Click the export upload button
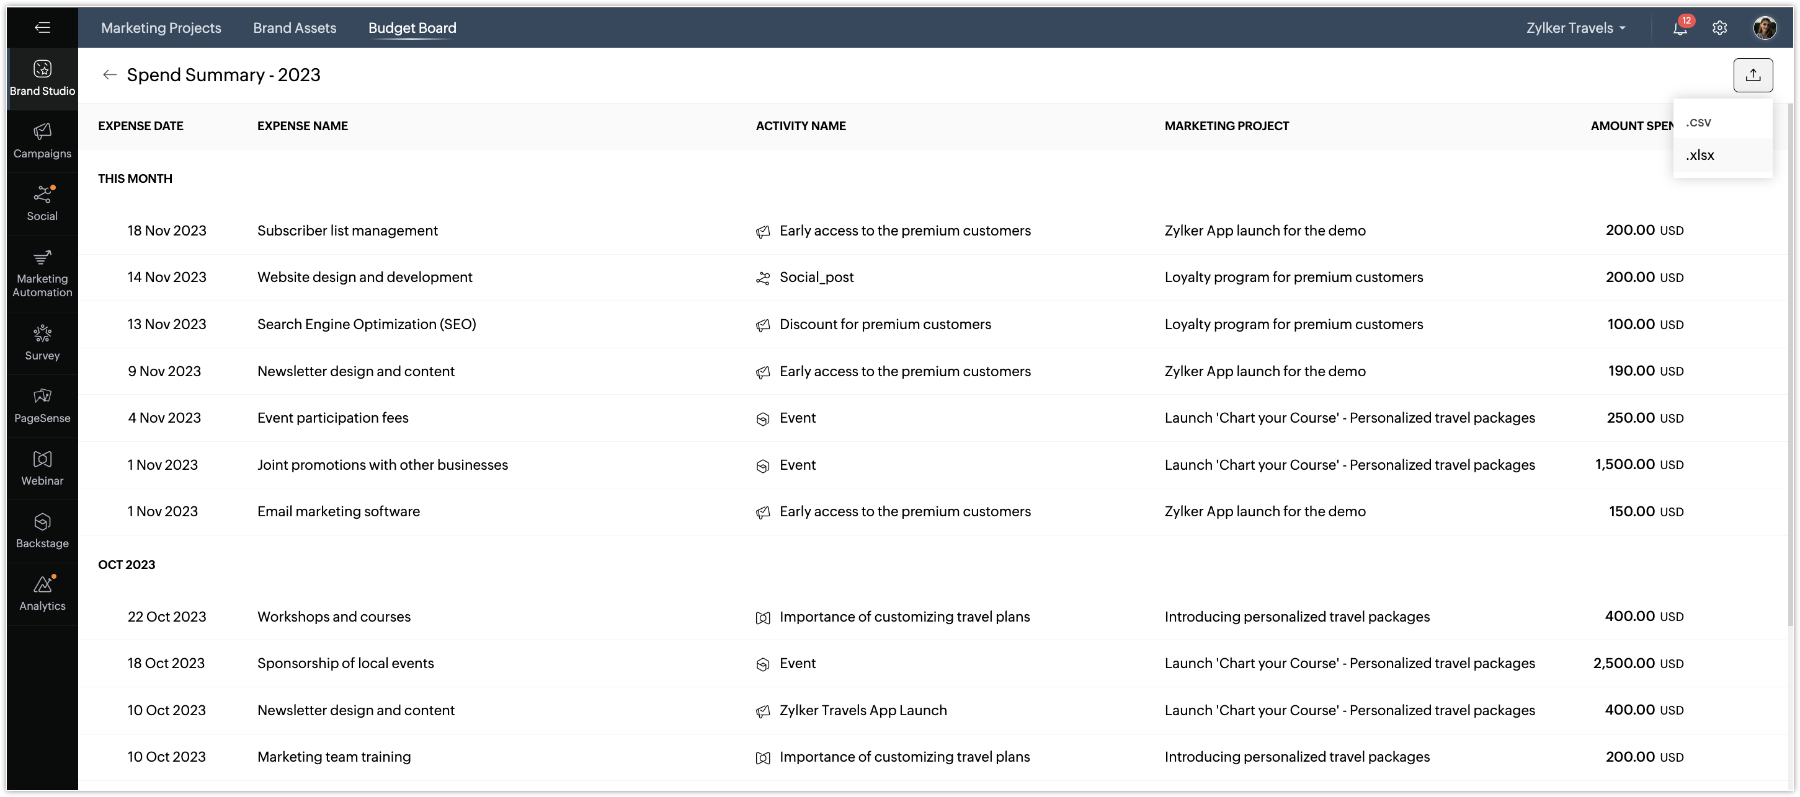 [1752, 74]
